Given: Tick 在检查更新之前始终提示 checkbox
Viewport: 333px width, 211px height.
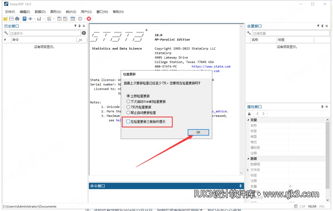Looking at the screenshot, I should point(128,122).
